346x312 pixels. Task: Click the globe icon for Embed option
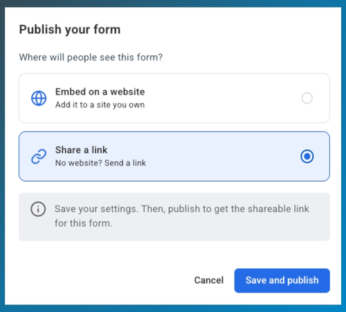coord(39,98)
